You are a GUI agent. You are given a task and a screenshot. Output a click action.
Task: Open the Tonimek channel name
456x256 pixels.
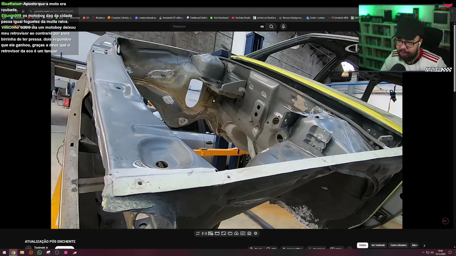pos(40,248)
